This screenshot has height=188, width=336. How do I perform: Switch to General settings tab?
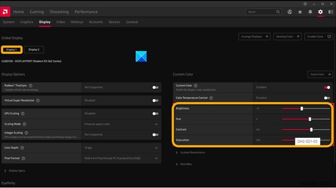coord(132,22)
